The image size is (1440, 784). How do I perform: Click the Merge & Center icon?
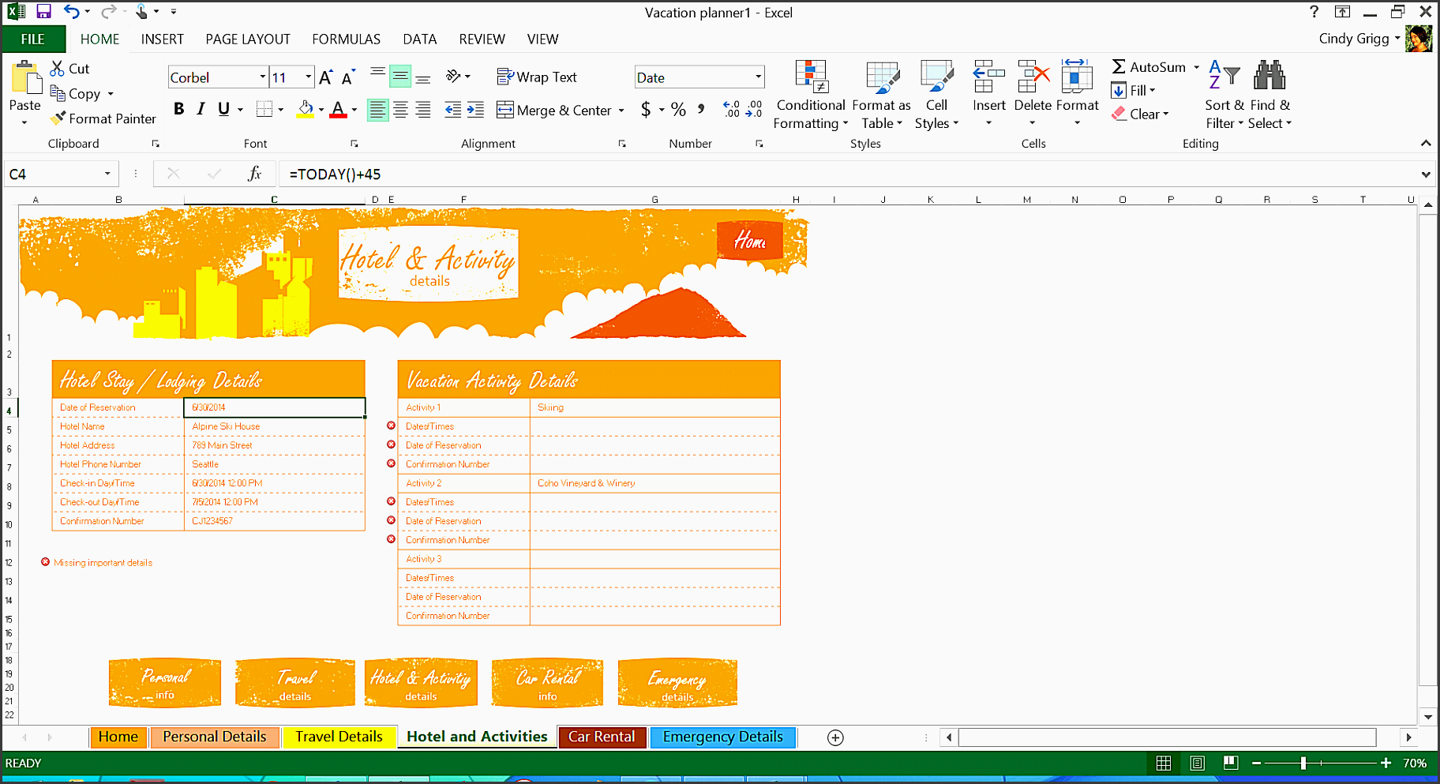505,110
